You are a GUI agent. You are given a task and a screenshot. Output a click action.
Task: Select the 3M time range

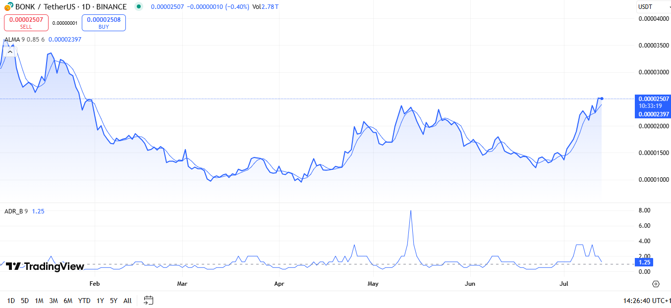pyautogui.click(x=54, y=300)
